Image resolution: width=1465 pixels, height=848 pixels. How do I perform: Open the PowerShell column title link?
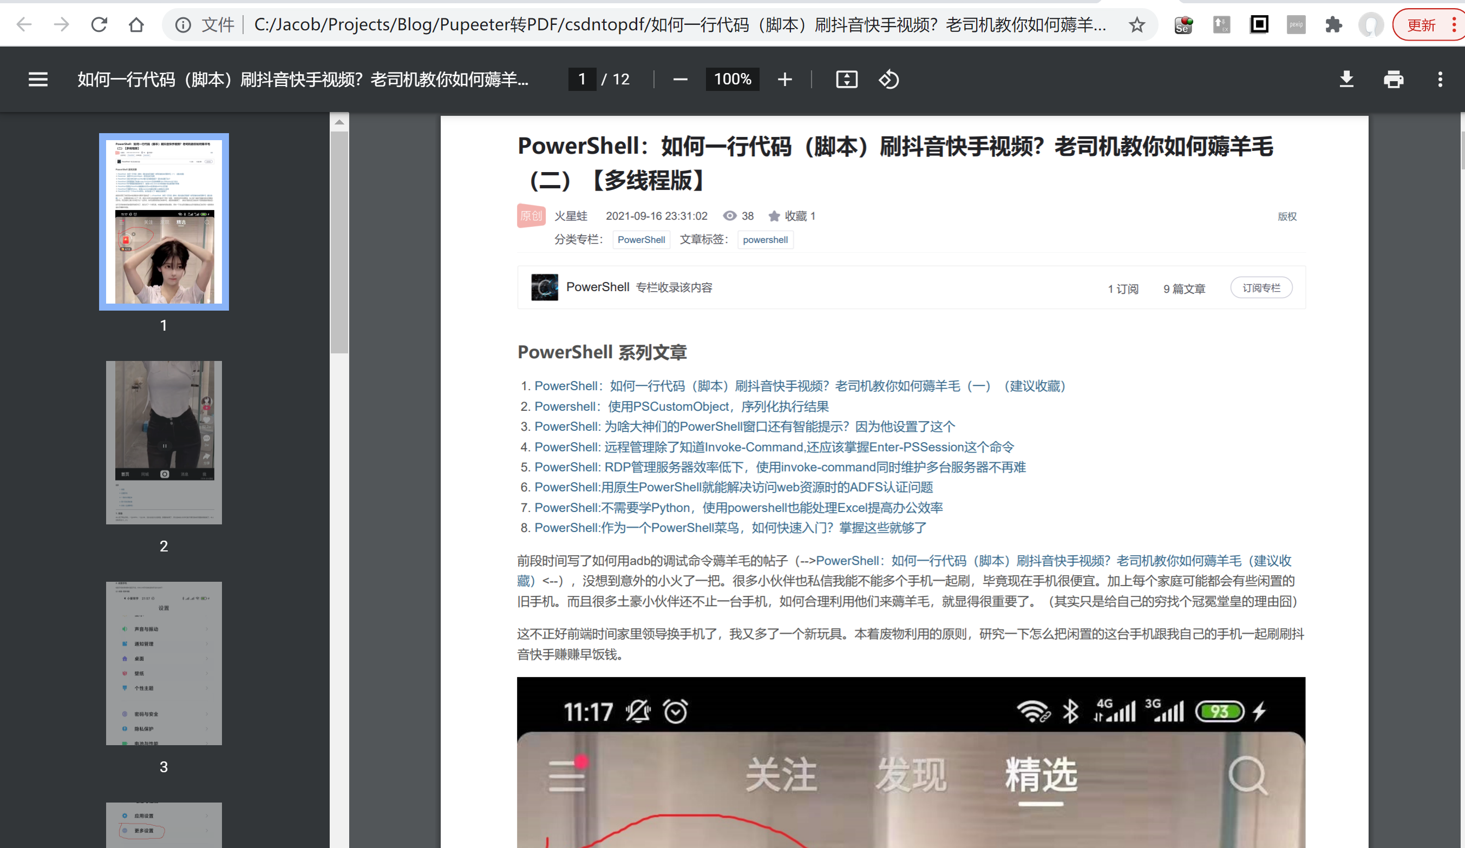[x=598, y=286]
